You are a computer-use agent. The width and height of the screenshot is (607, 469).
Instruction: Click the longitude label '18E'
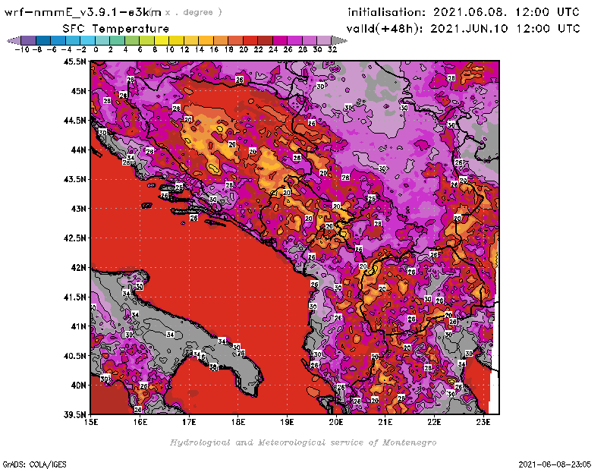(238, 423)
